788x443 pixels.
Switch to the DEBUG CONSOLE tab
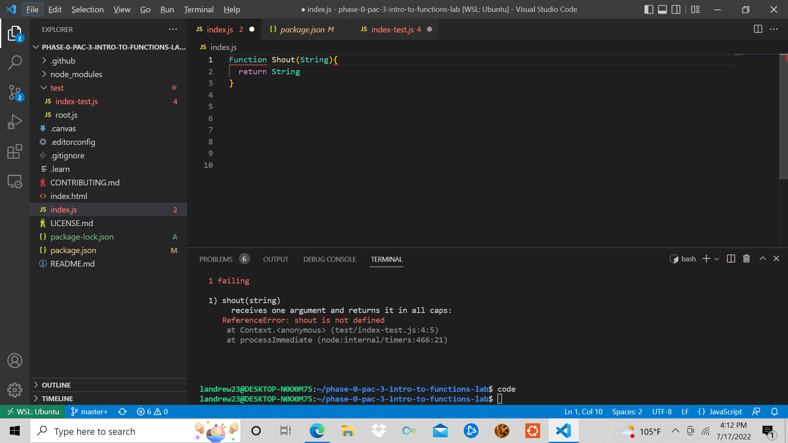click(x=330, y=259)
